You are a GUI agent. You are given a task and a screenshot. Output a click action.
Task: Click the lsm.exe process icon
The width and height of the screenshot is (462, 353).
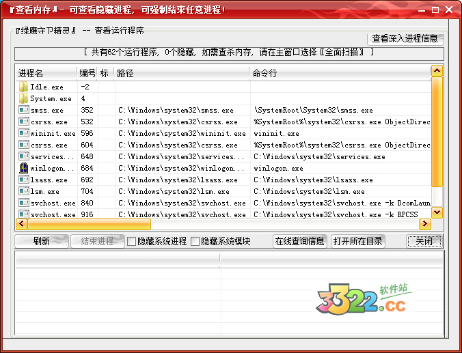point(23,191)
